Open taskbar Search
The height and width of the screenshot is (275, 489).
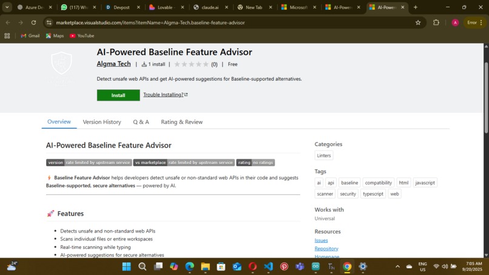[143, 267]
